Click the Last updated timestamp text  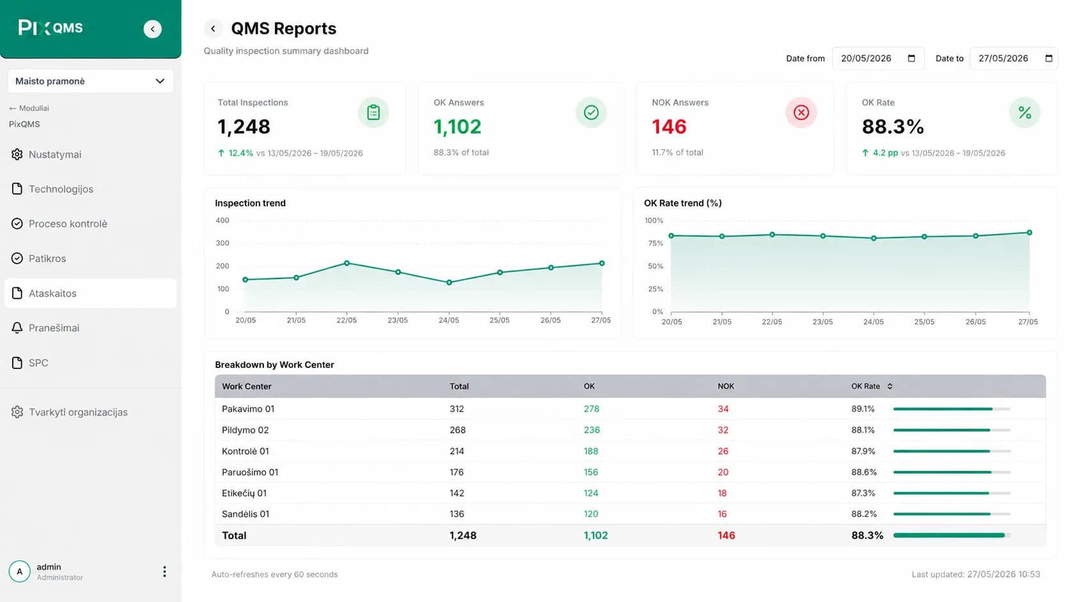[x=976, y=574]
